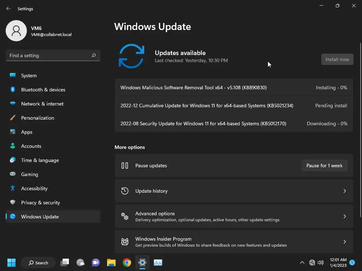This screenshot has width=362, height=271.
Task: Click the KB890830 Malicious Software Removal Tool row
Action: 234,88
